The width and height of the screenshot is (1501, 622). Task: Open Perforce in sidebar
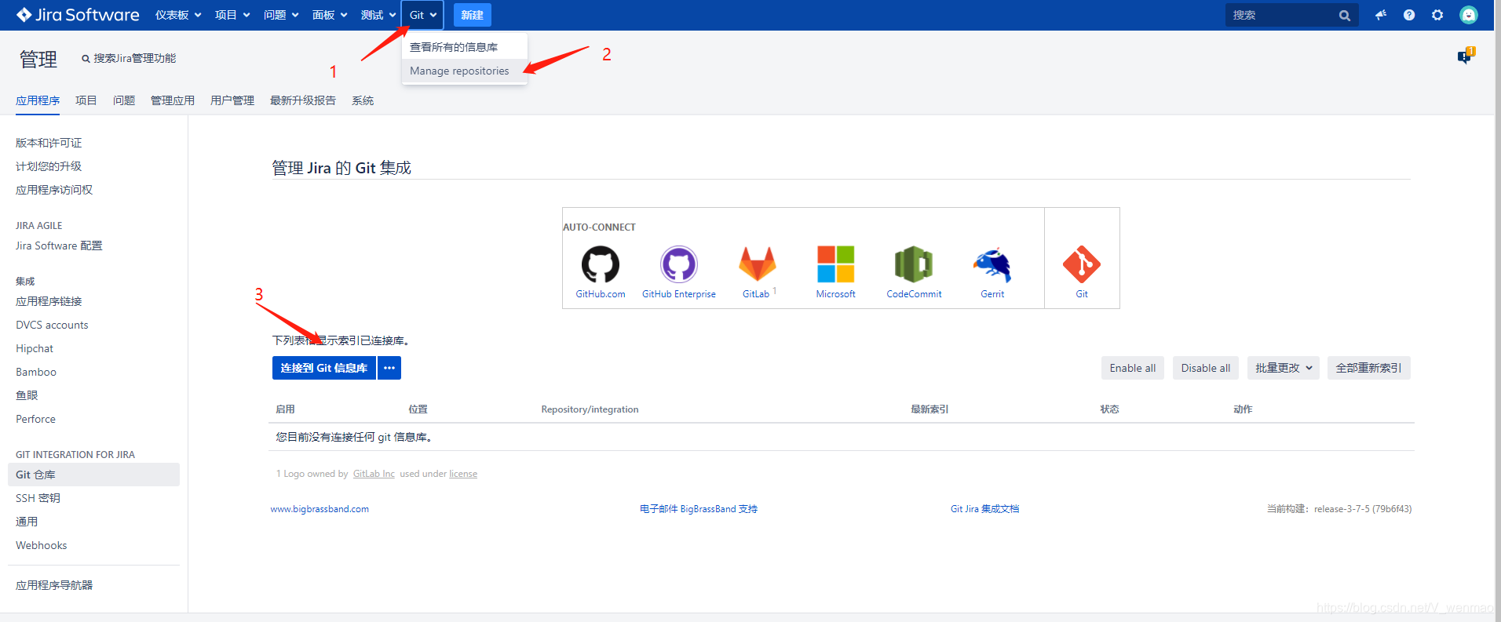pos(35,419)
